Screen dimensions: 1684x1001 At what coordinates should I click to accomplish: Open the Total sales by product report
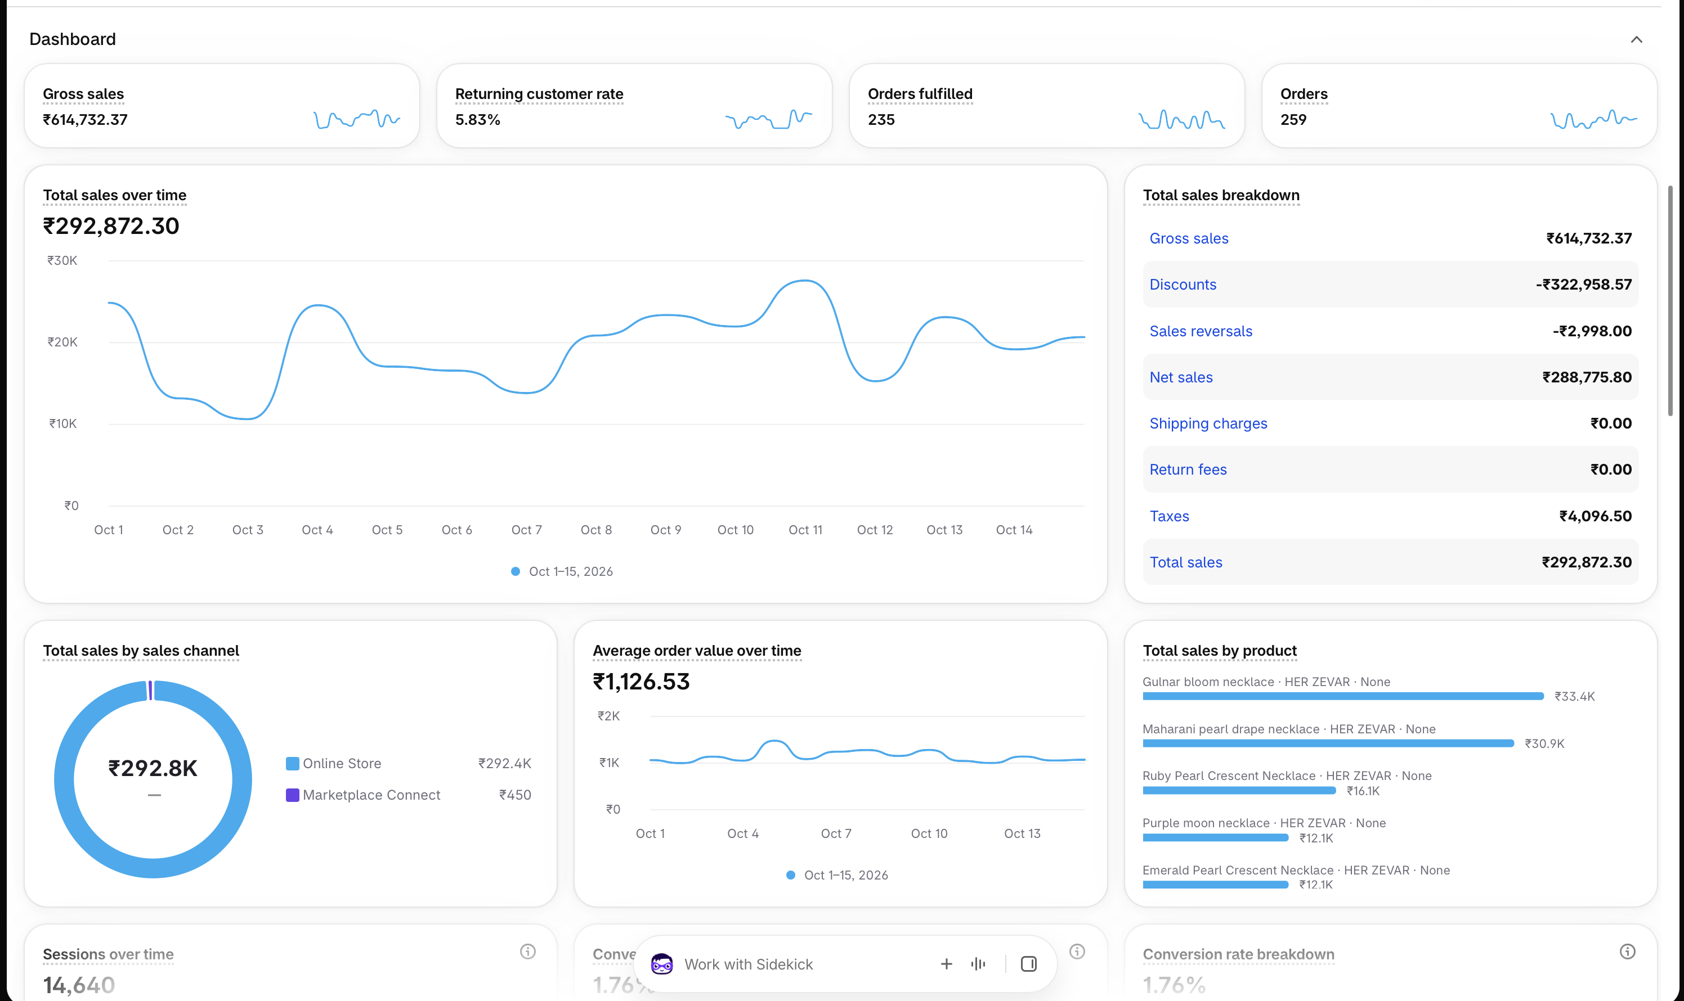[1220, 650]
